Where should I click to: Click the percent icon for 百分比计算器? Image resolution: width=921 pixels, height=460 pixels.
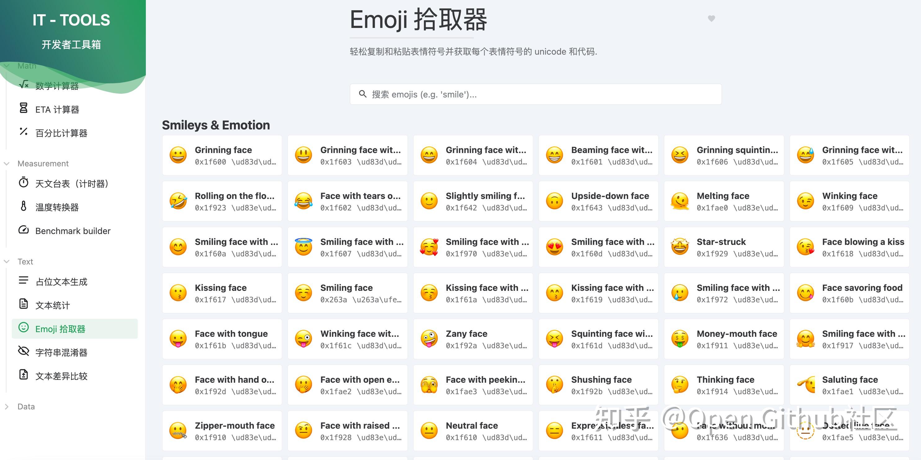pos(23,132)
